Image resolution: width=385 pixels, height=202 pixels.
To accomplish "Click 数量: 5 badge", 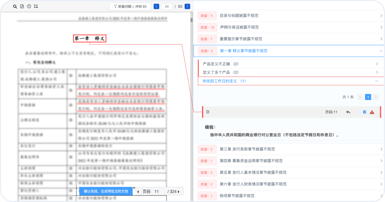I will click(207, 51).
